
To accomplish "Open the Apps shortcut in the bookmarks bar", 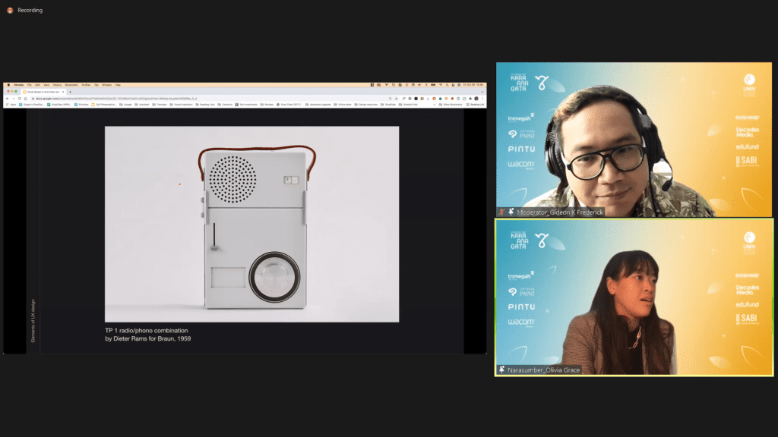I will coord(11,105).
